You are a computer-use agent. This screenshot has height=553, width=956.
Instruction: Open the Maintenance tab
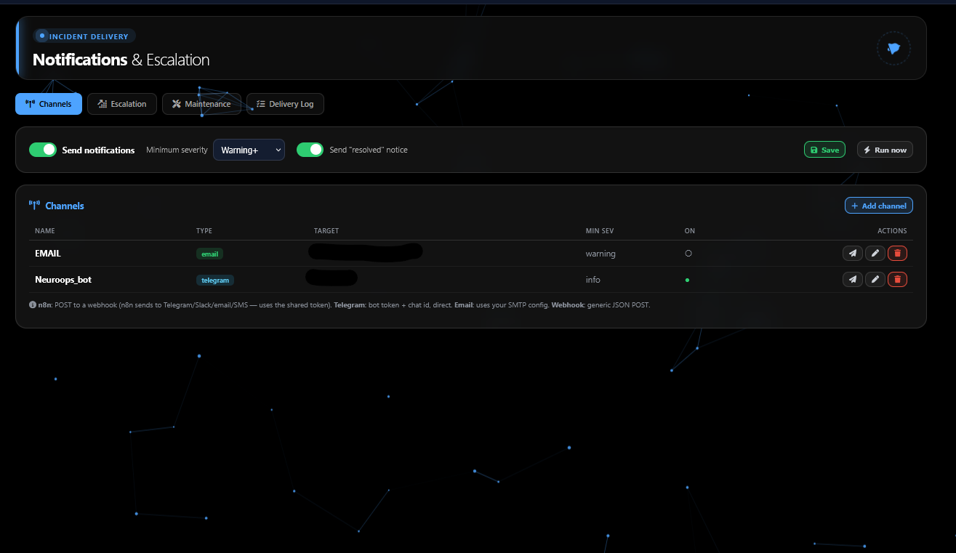pyautogui.click(x=201, y=104)
